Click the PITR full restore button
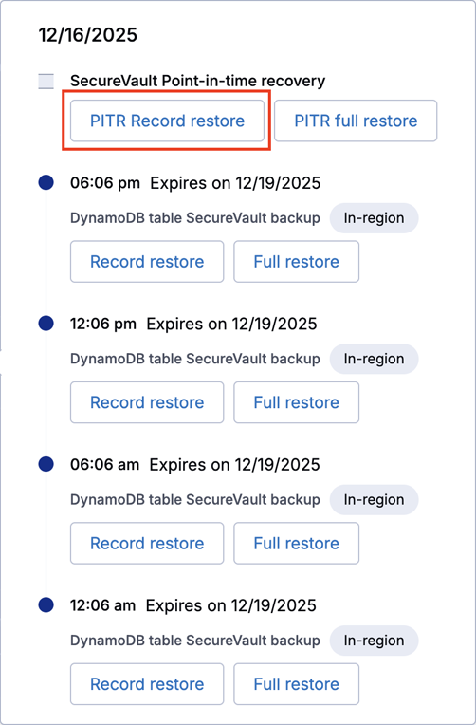This screenshot has height=725, width=476. point(356,121)
